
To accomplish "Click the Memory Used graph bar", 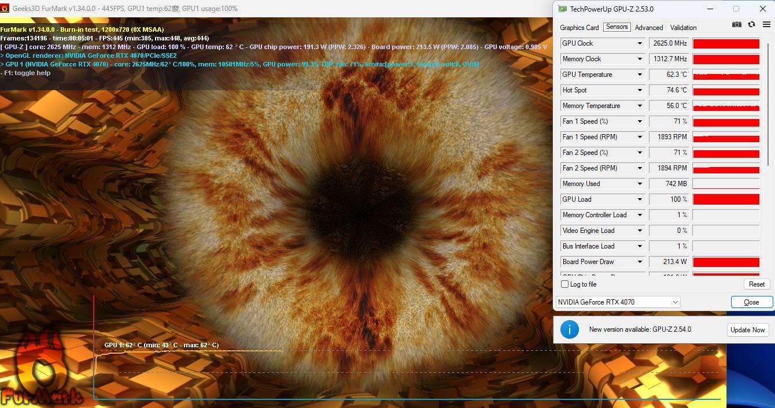I will 726,184.
